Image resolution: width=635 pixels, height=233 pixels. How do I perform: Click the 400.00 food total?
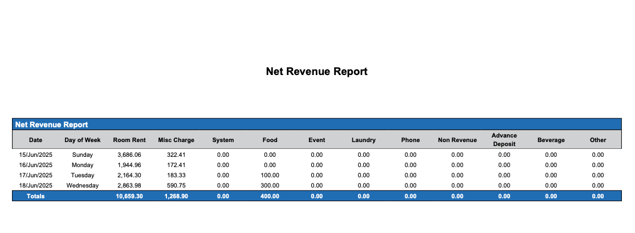coord(270,196)
